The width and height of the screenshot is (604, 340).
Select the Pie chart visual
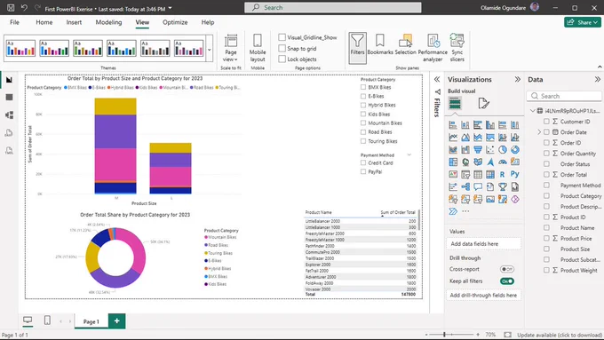503,149
